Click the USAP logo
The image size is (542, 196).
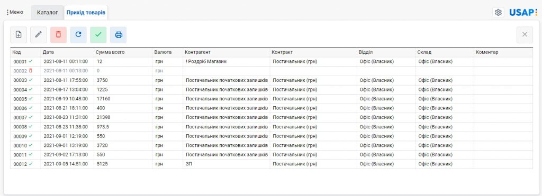tap(523, 13)
